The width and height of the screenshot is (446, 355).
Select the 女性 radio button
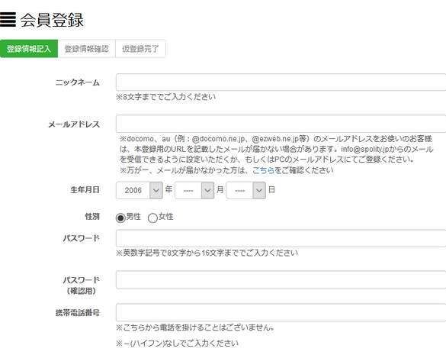[x=152, y=218]
